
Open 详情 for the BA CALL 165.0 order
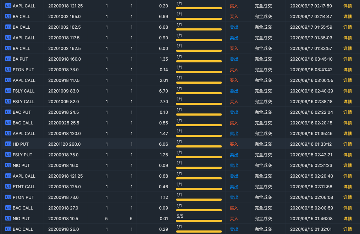point(348,17)
